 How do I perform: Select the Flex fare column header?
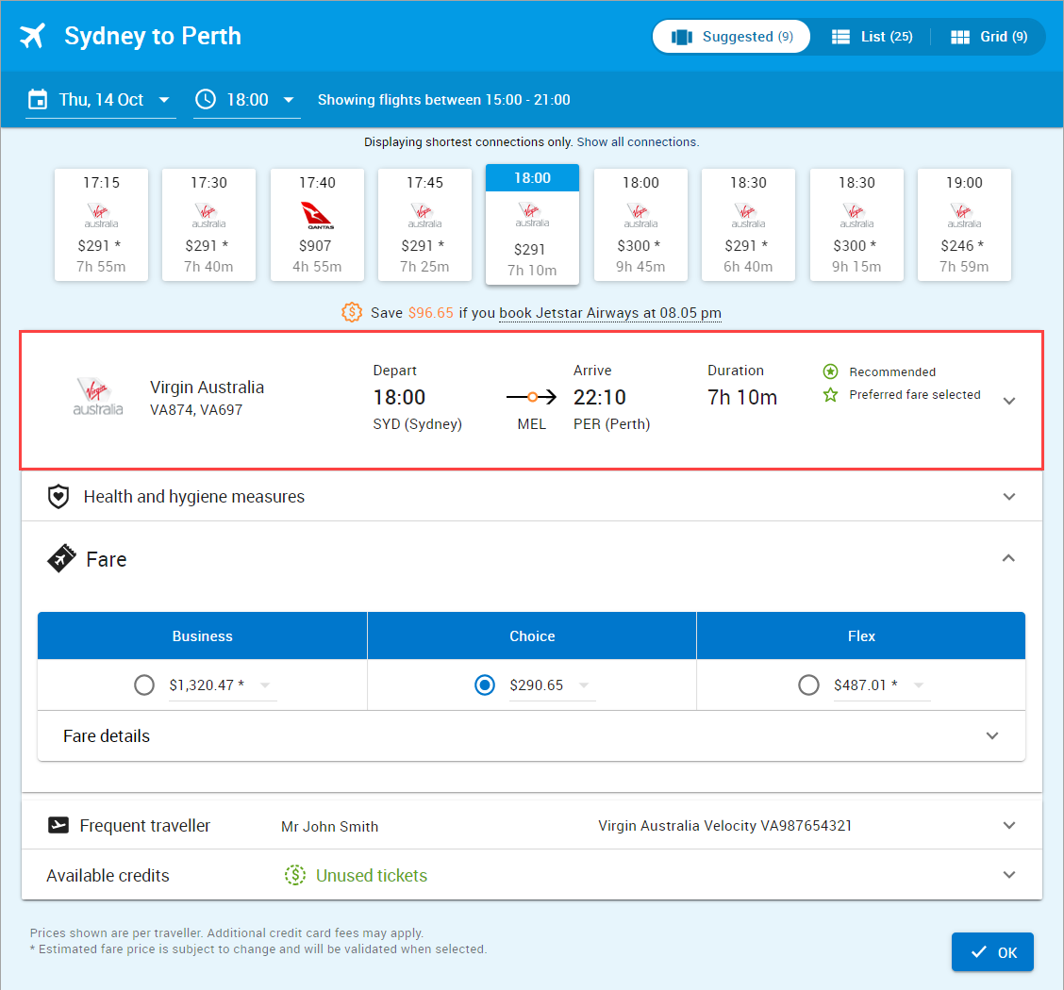point(861,636)
